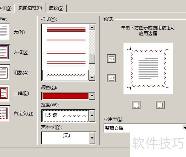
Task: Click the 1.5 磅 width value box
Action: 65,116
